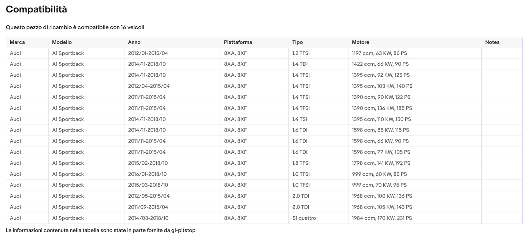Click the gl-pitstop information footnote text
The width and height of the screenshot is (529, 240).
[101, 231]
